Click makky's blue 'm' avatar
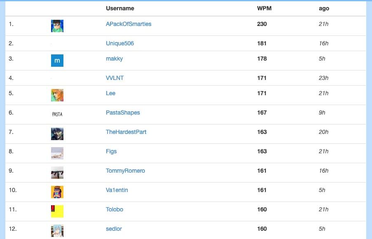Screen dimensions: 372x239 (57, 61)
